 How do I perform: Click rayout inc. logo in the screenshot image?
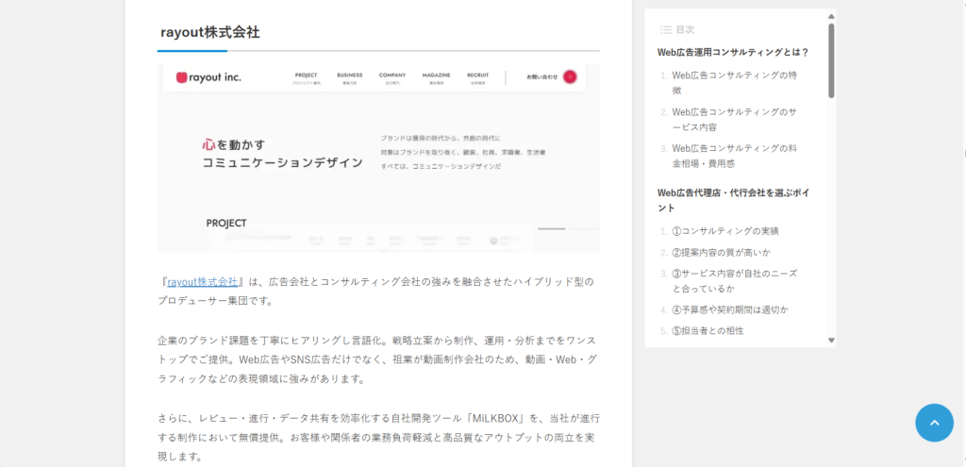[208, 77]
